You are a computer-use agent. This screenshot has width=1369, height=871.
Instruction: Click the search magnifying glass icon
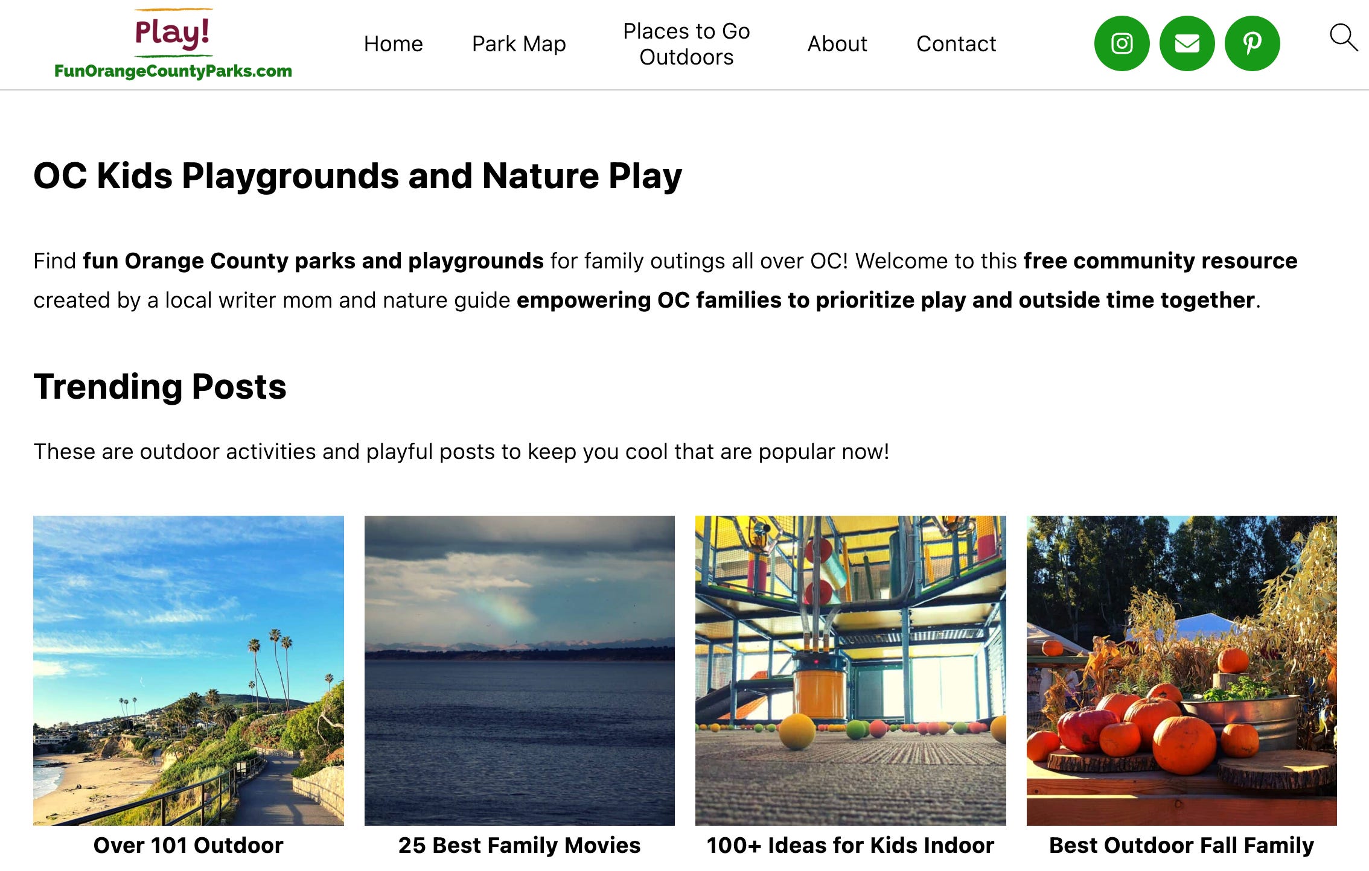(1343, 38)
